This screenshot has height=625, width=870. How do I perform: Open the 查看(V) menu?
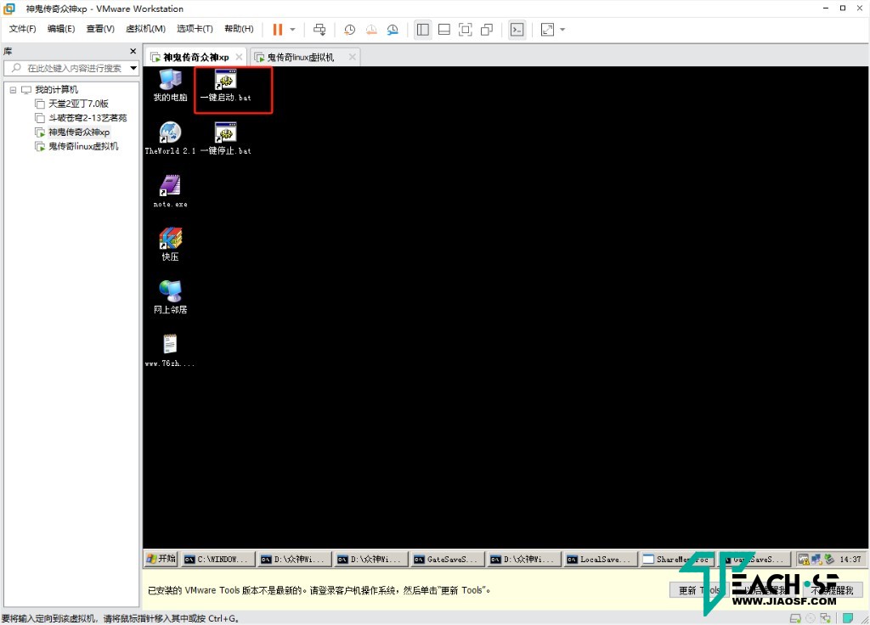pos(100,29)
